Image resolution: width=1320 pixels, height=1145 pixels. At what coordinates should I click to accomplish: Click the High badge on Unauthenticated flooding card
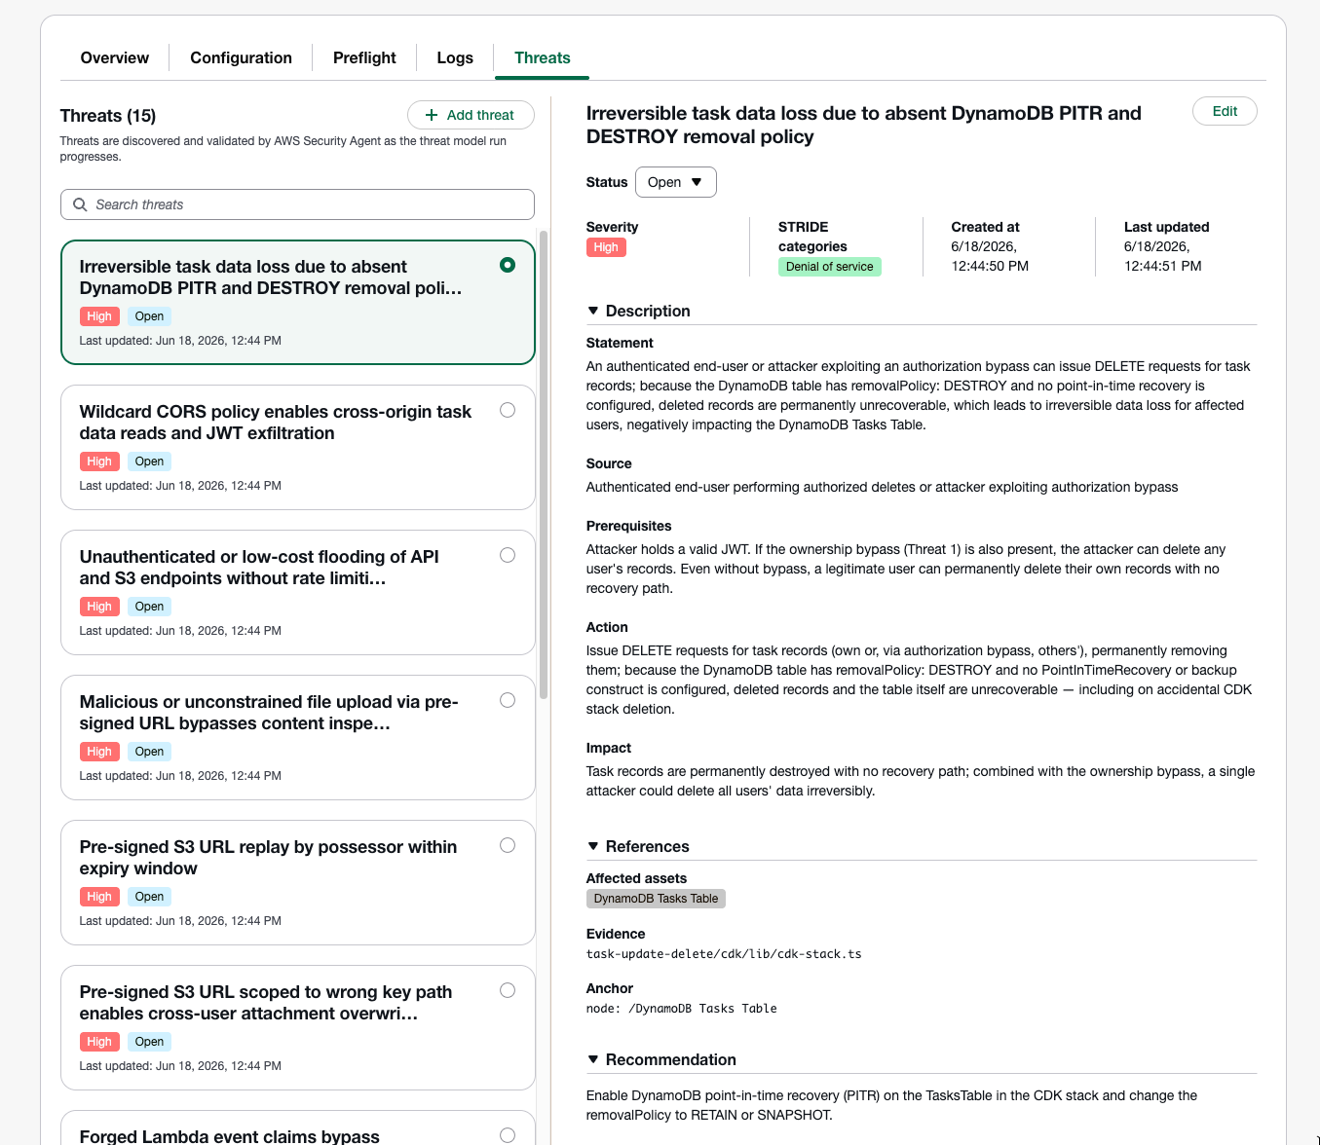[x=99, y=607]
